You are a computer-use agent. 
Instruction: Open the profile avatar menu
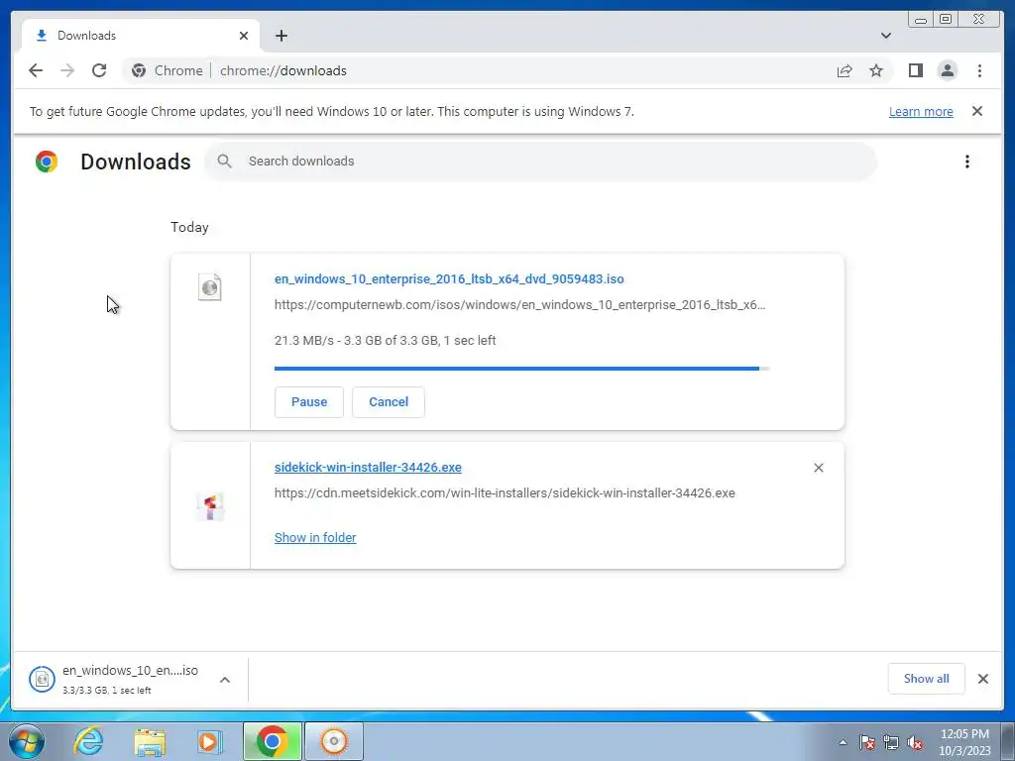(947, 70)
